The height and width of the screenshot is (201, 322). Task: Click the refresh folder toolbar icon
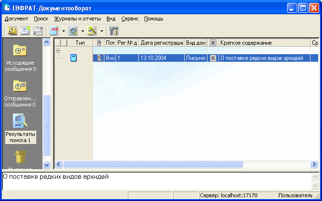(x=12, y=31)
